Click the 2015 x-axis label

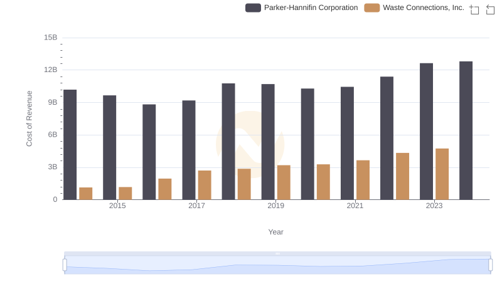(117, 206)
